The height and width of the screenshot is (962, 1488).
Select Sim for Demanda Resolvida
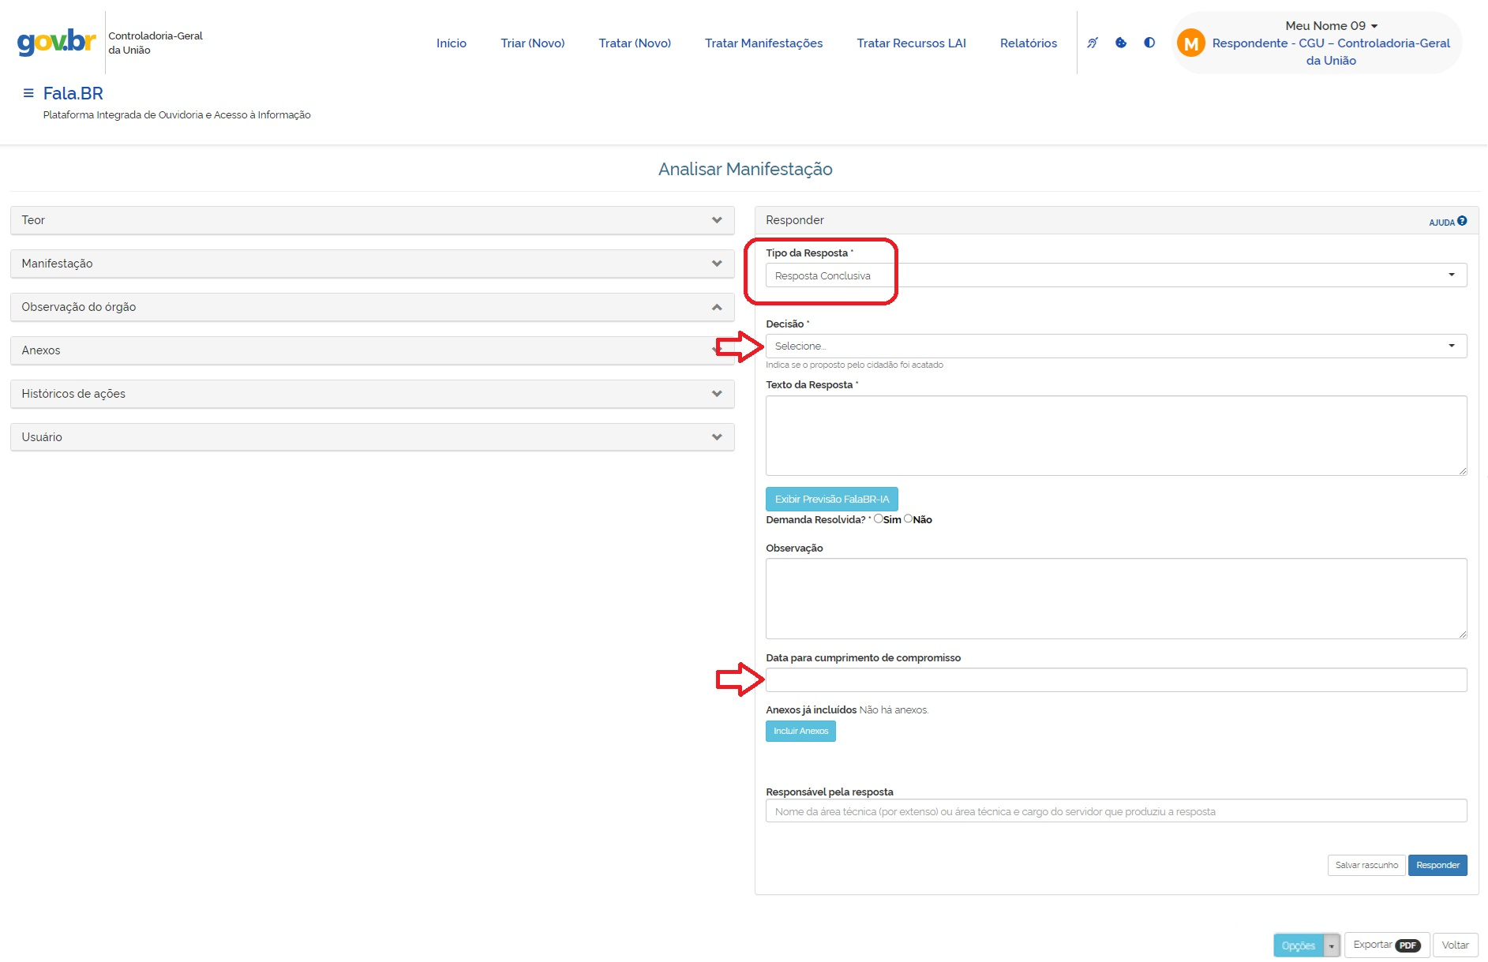pos(879,518)
